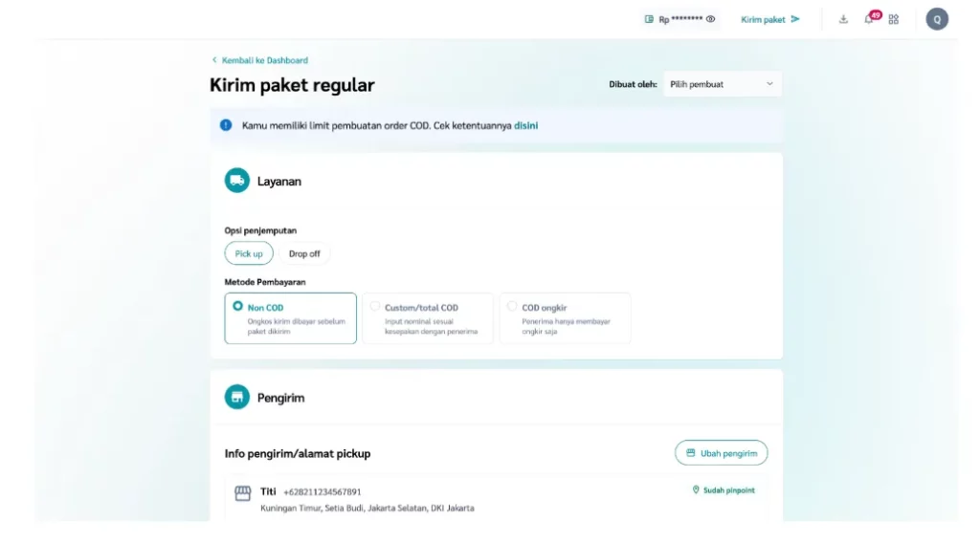Open the notifications bell icon

(869, 19)
